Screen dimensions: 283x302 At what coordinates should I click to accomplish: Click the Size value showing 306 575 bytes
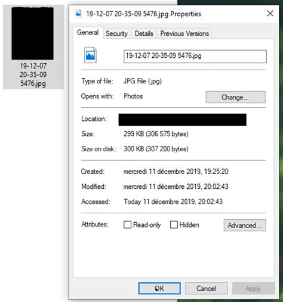pyautogui.click(x=156, y=134)
